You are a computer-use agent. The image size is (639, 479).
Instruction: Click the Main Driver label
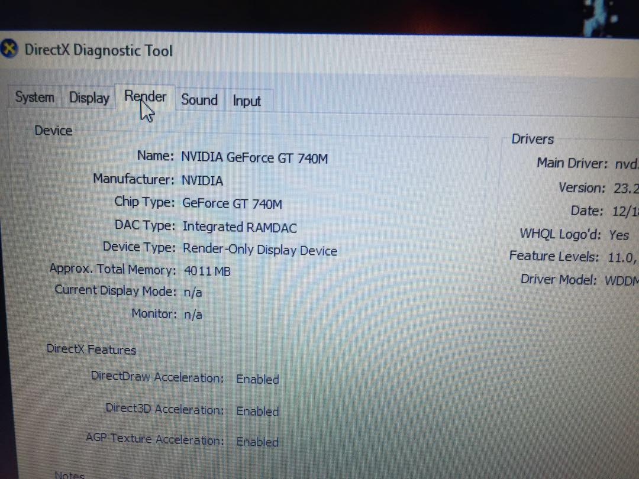[572, 163]
